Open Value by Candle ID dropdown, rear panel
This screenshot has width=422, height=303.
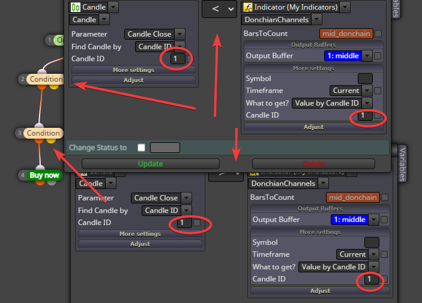click(x=374, y=267)
